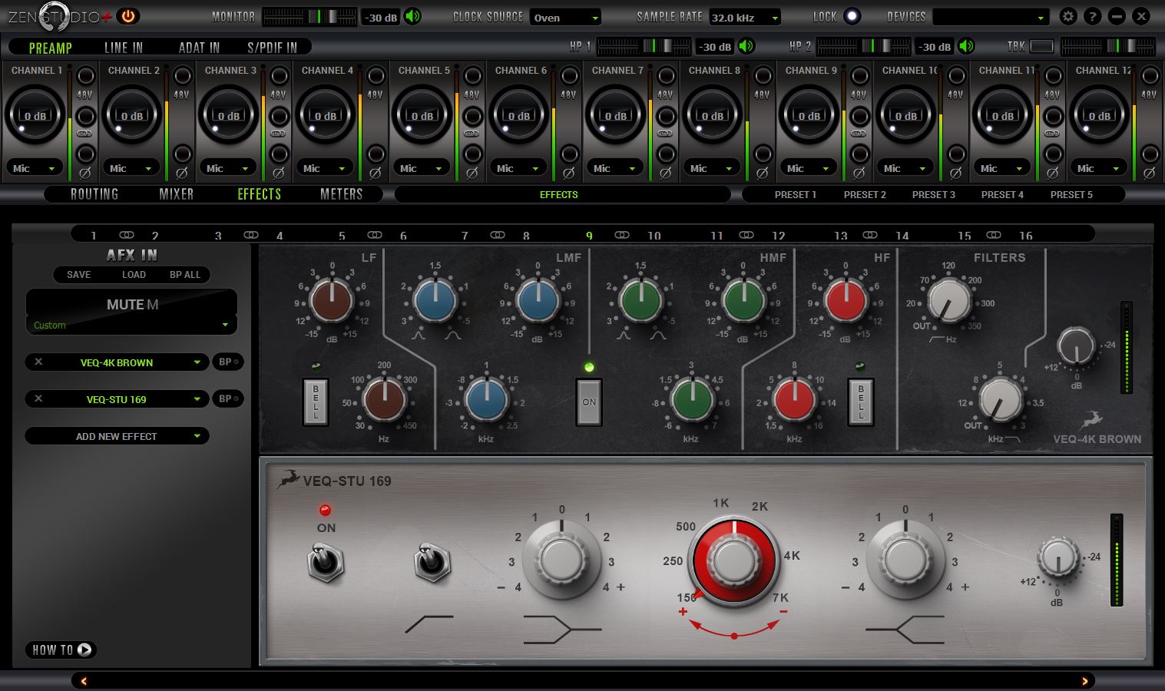The width and height of the screenshot is (1165, 691).
Task: Click the left orange arrow in bottom scrollbar
Action: click(x=84, y=681)
